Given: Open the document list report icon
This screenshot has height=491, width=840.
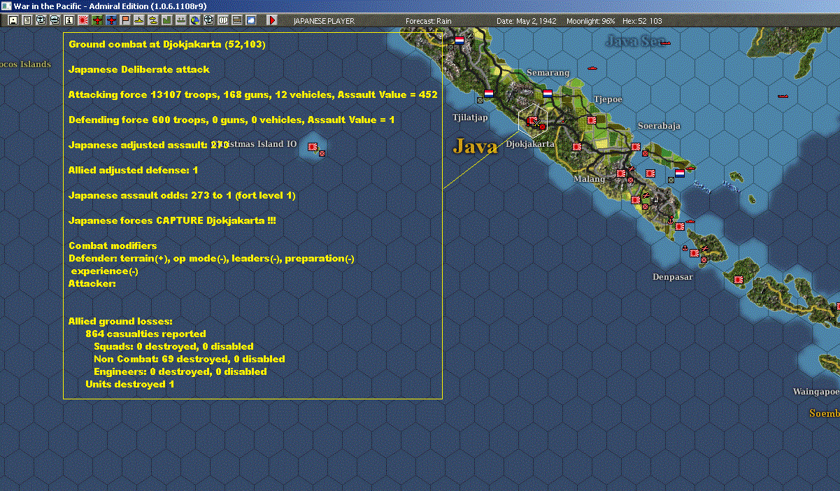Looking at the screenshot, I should 27,20.
